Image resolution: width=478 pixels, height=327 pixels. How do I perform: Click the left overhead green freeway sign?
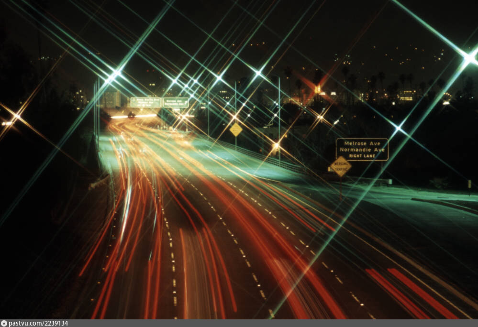click(x=145, y=102)
